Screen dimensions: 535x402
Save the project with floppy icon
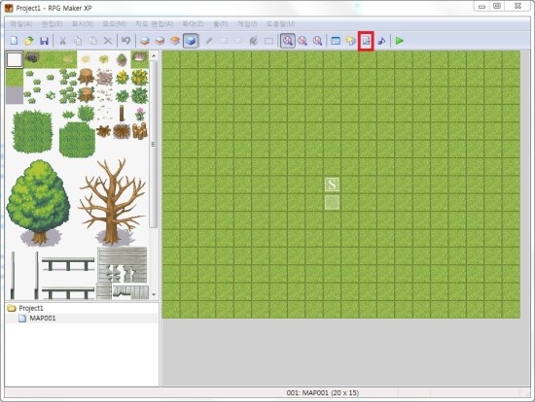(44, 41)
